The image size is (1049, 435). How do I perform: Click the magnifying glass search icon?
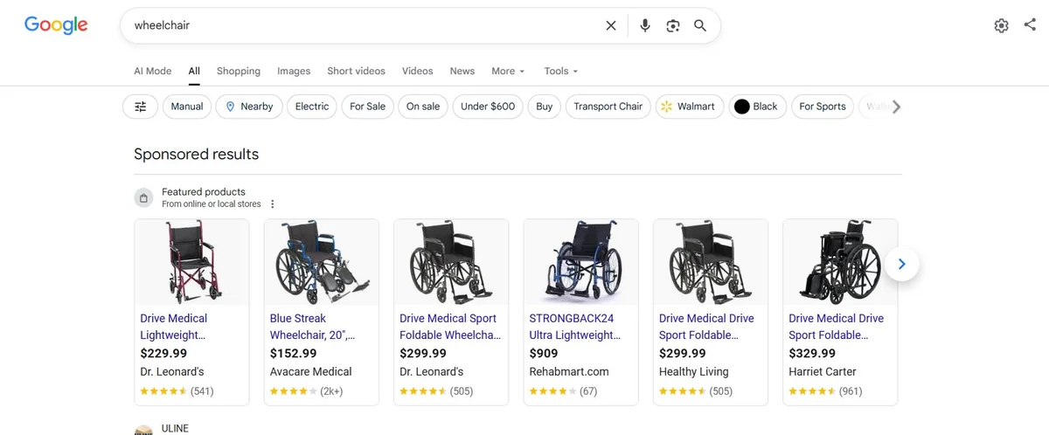(700, 25)
